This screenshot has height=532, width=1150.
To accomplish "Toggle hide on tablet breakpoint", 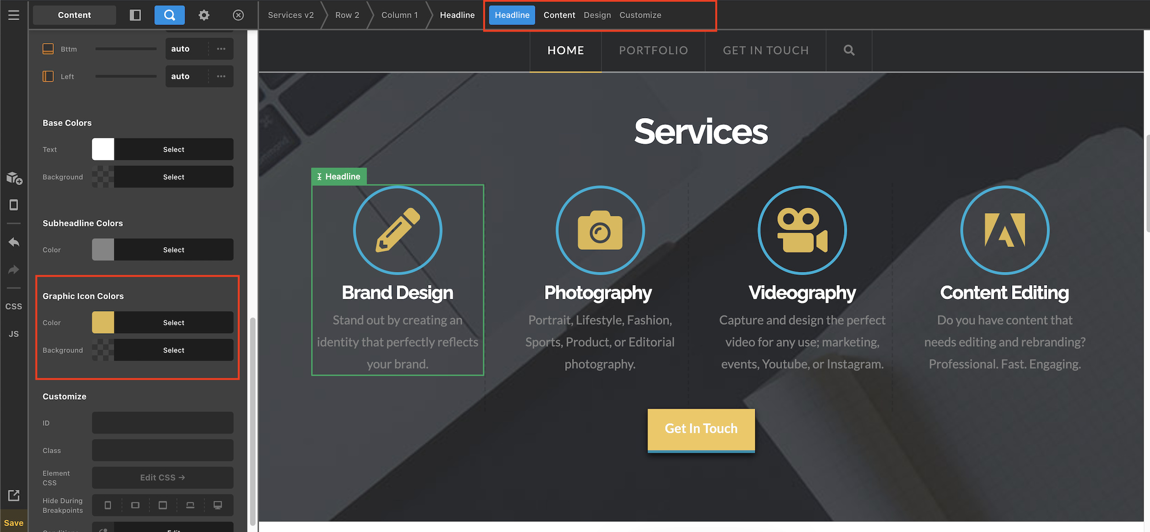I will 163,505.
